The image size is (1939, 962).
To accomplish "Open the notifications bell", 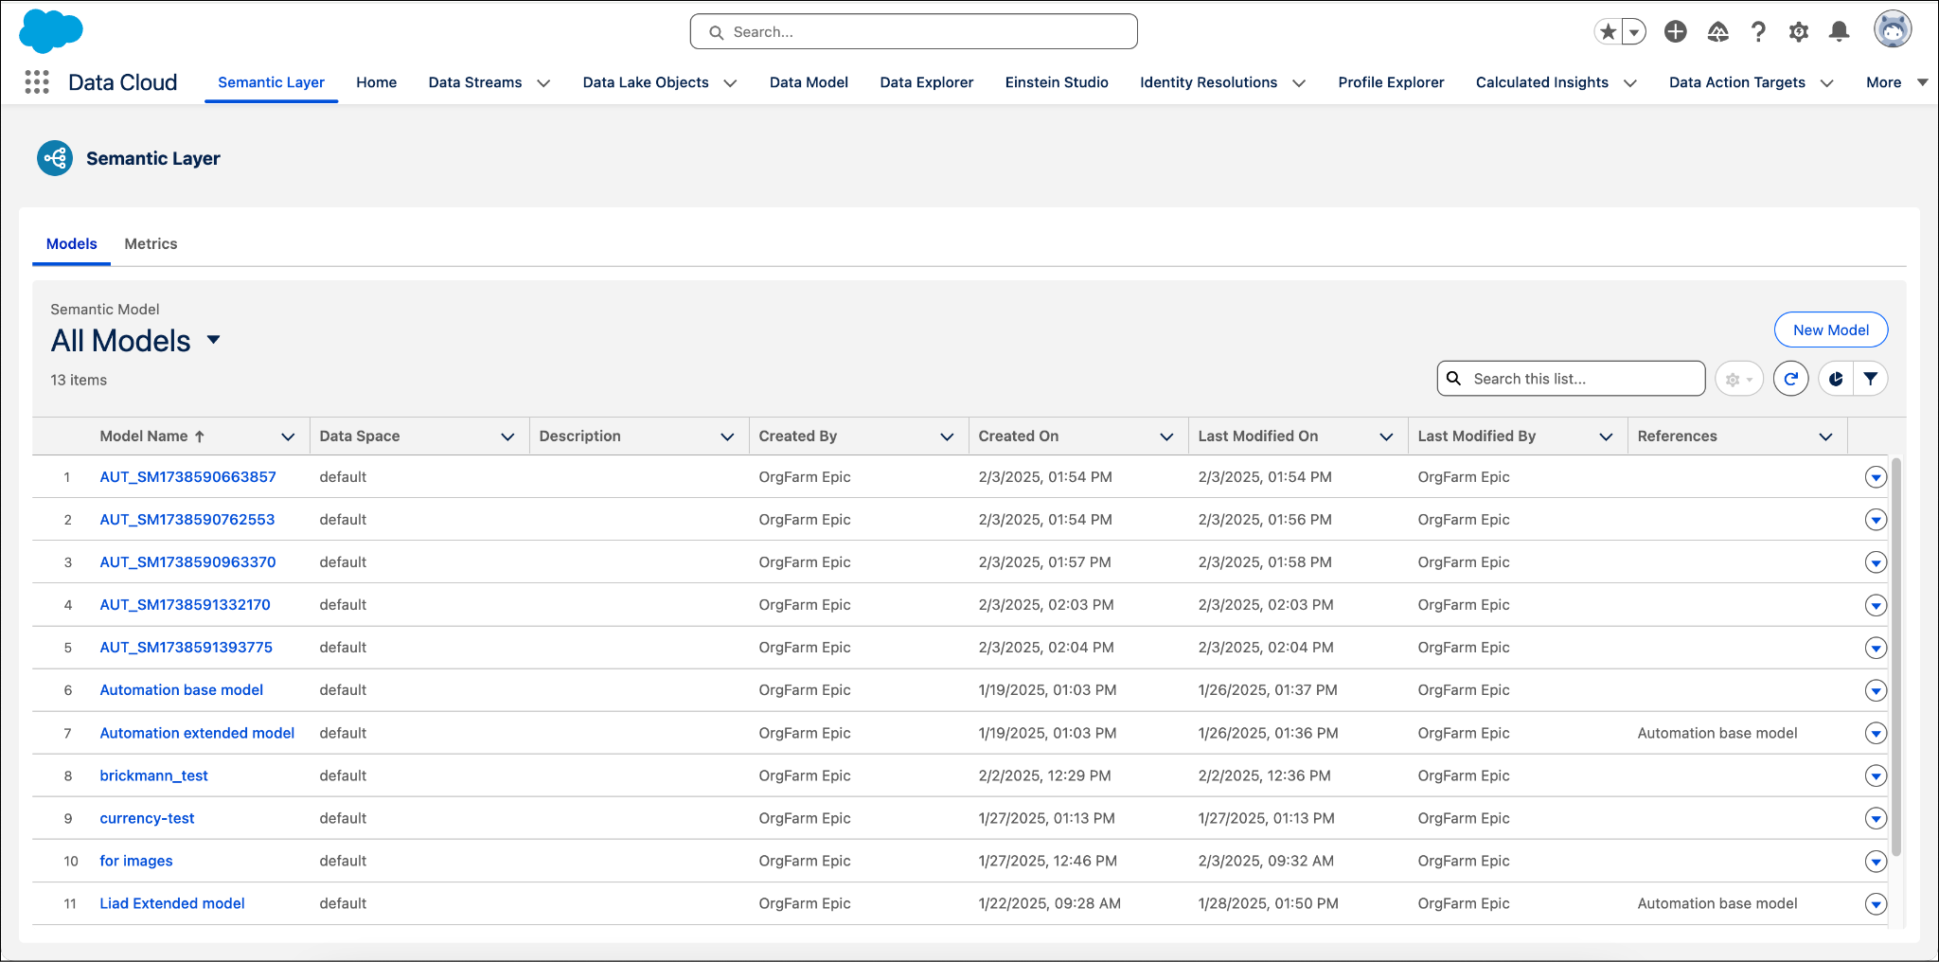I will pyautogui.click(x=1840, y=32).
